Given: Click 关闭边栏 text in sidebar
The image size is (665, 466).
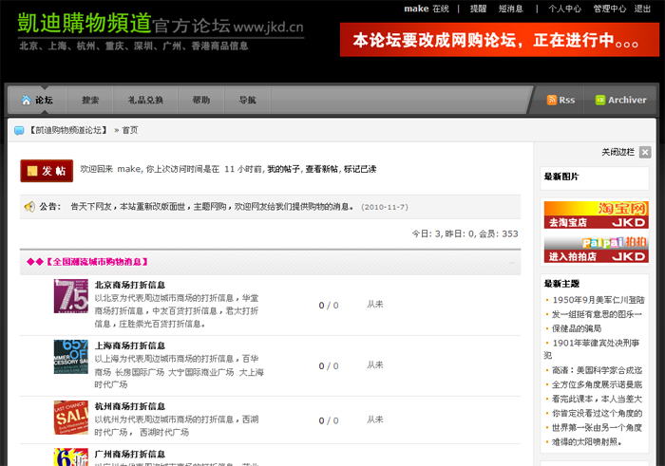Looking at the screenshot, I should (x=617, y=152).
